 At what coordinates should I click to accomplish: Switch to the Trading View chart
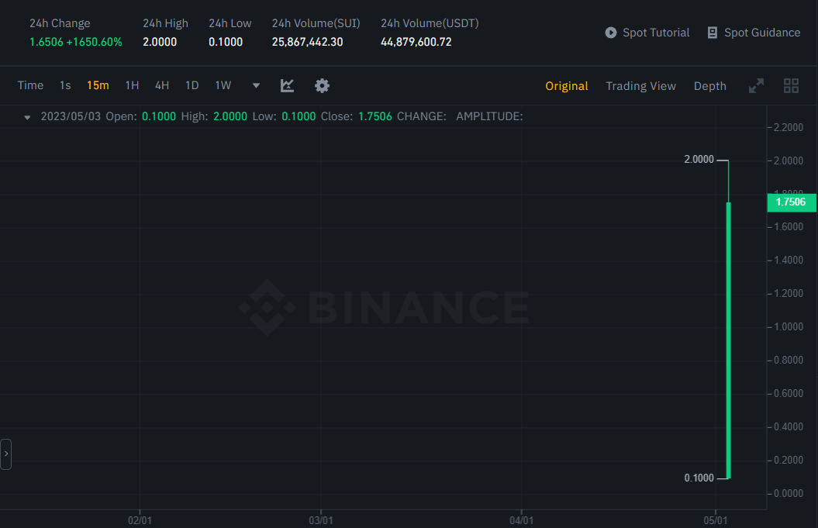[x=640, y=86]
